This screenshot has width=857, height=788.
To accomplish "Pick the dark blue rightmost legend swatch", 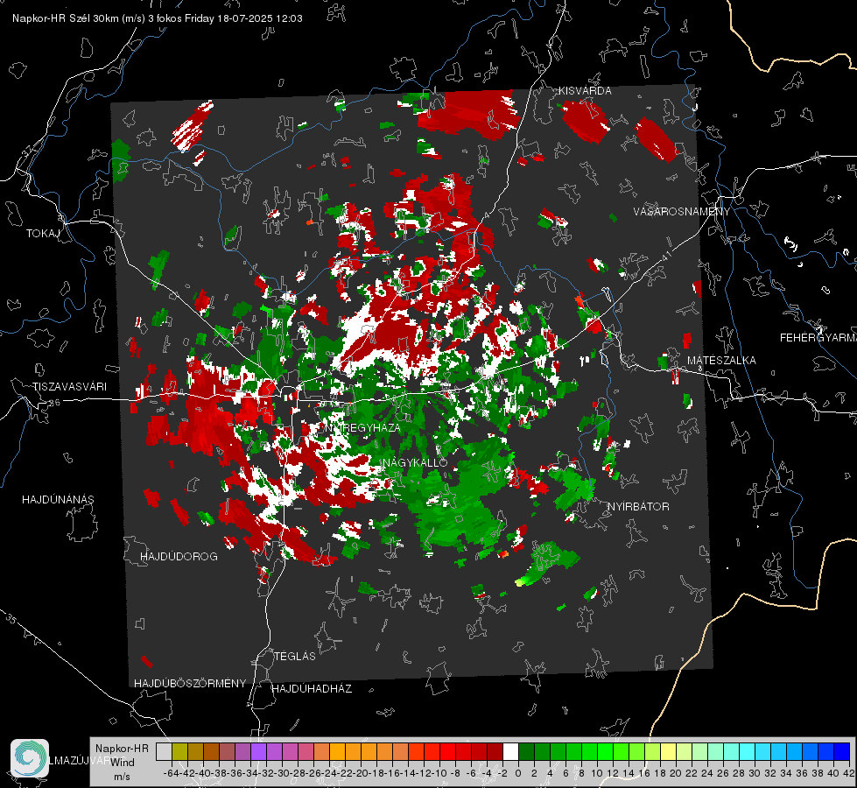I will coord(842,752).
